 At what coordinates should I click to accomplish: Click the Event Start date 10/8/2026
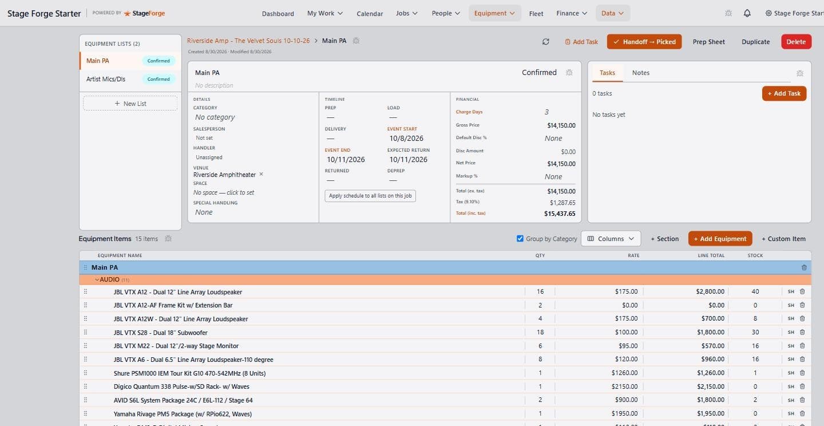click(406, 139)
